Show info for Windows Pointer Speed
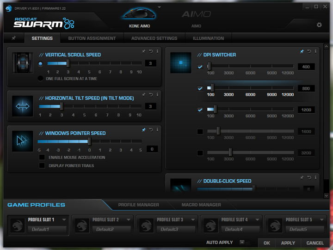The image size is (333, 250). (x=157, y=130)
